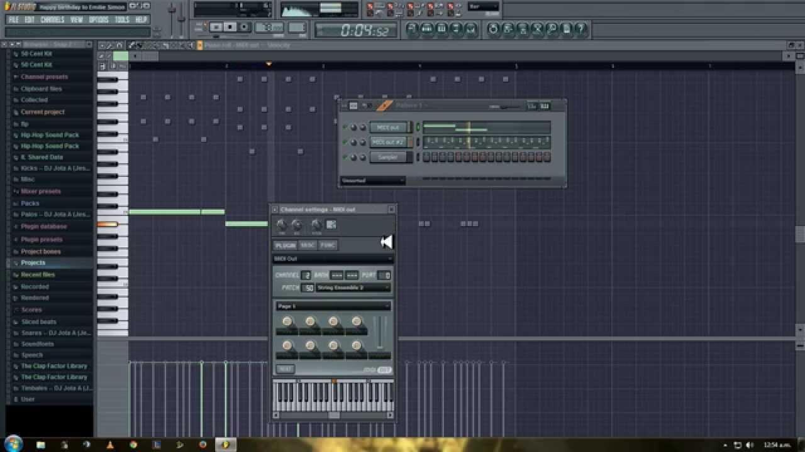This screenshot has width=805, height=452.
Task: Open the Unsorted channel filter dropdown
Action: (x=372, y=181)
